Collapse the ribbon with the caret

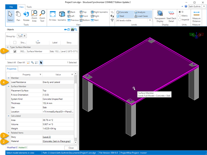(x=182, y=6)
